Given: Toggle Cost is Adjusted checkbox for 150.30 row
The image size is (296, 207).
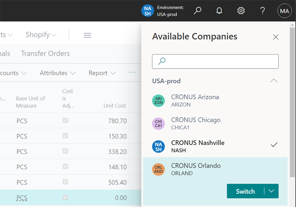Looking at the screenshot, I should pos(65,136).
